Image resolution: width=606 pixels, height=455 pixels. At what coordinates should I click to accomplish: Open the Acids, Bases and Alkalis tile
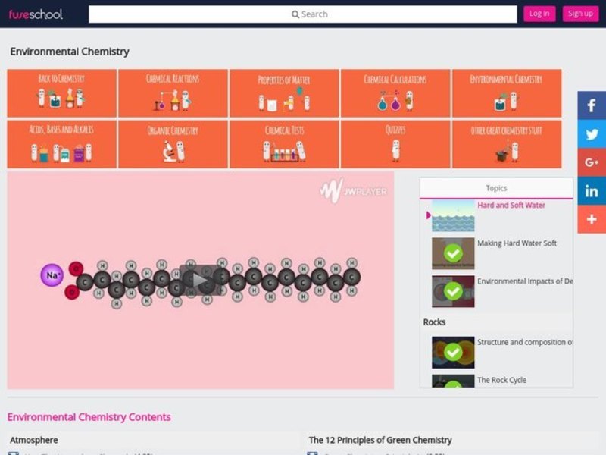[61, 144]
